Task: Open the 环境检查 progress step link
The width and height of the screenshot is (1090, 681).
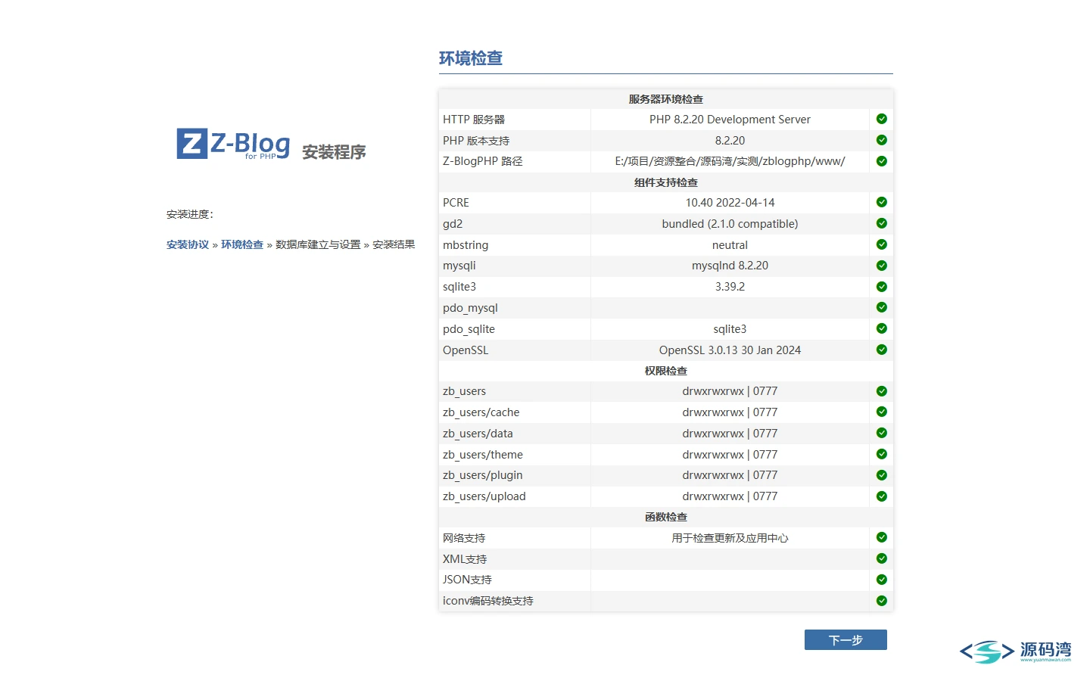Action: pos(242,244)
